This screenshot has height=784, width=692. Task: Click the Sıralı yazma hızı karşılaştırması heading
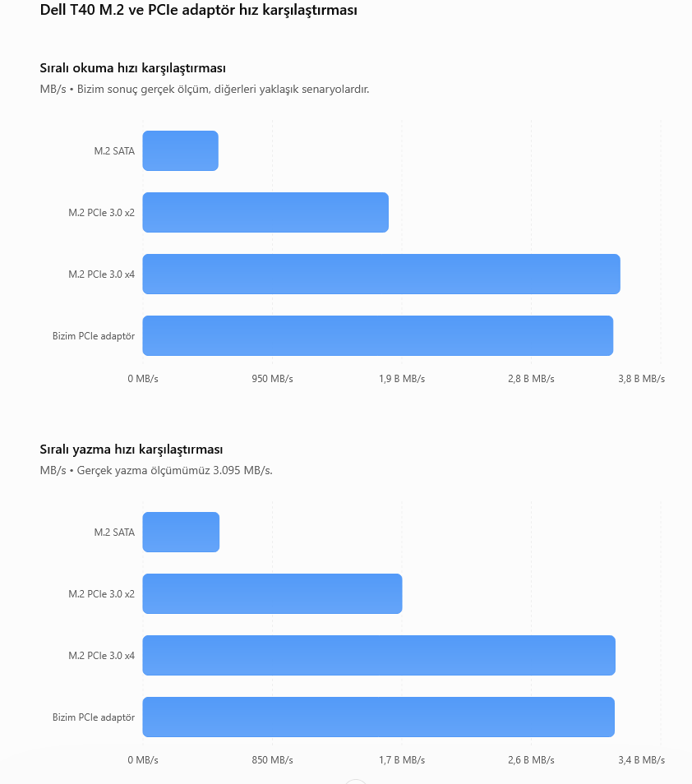coord(131,450)
